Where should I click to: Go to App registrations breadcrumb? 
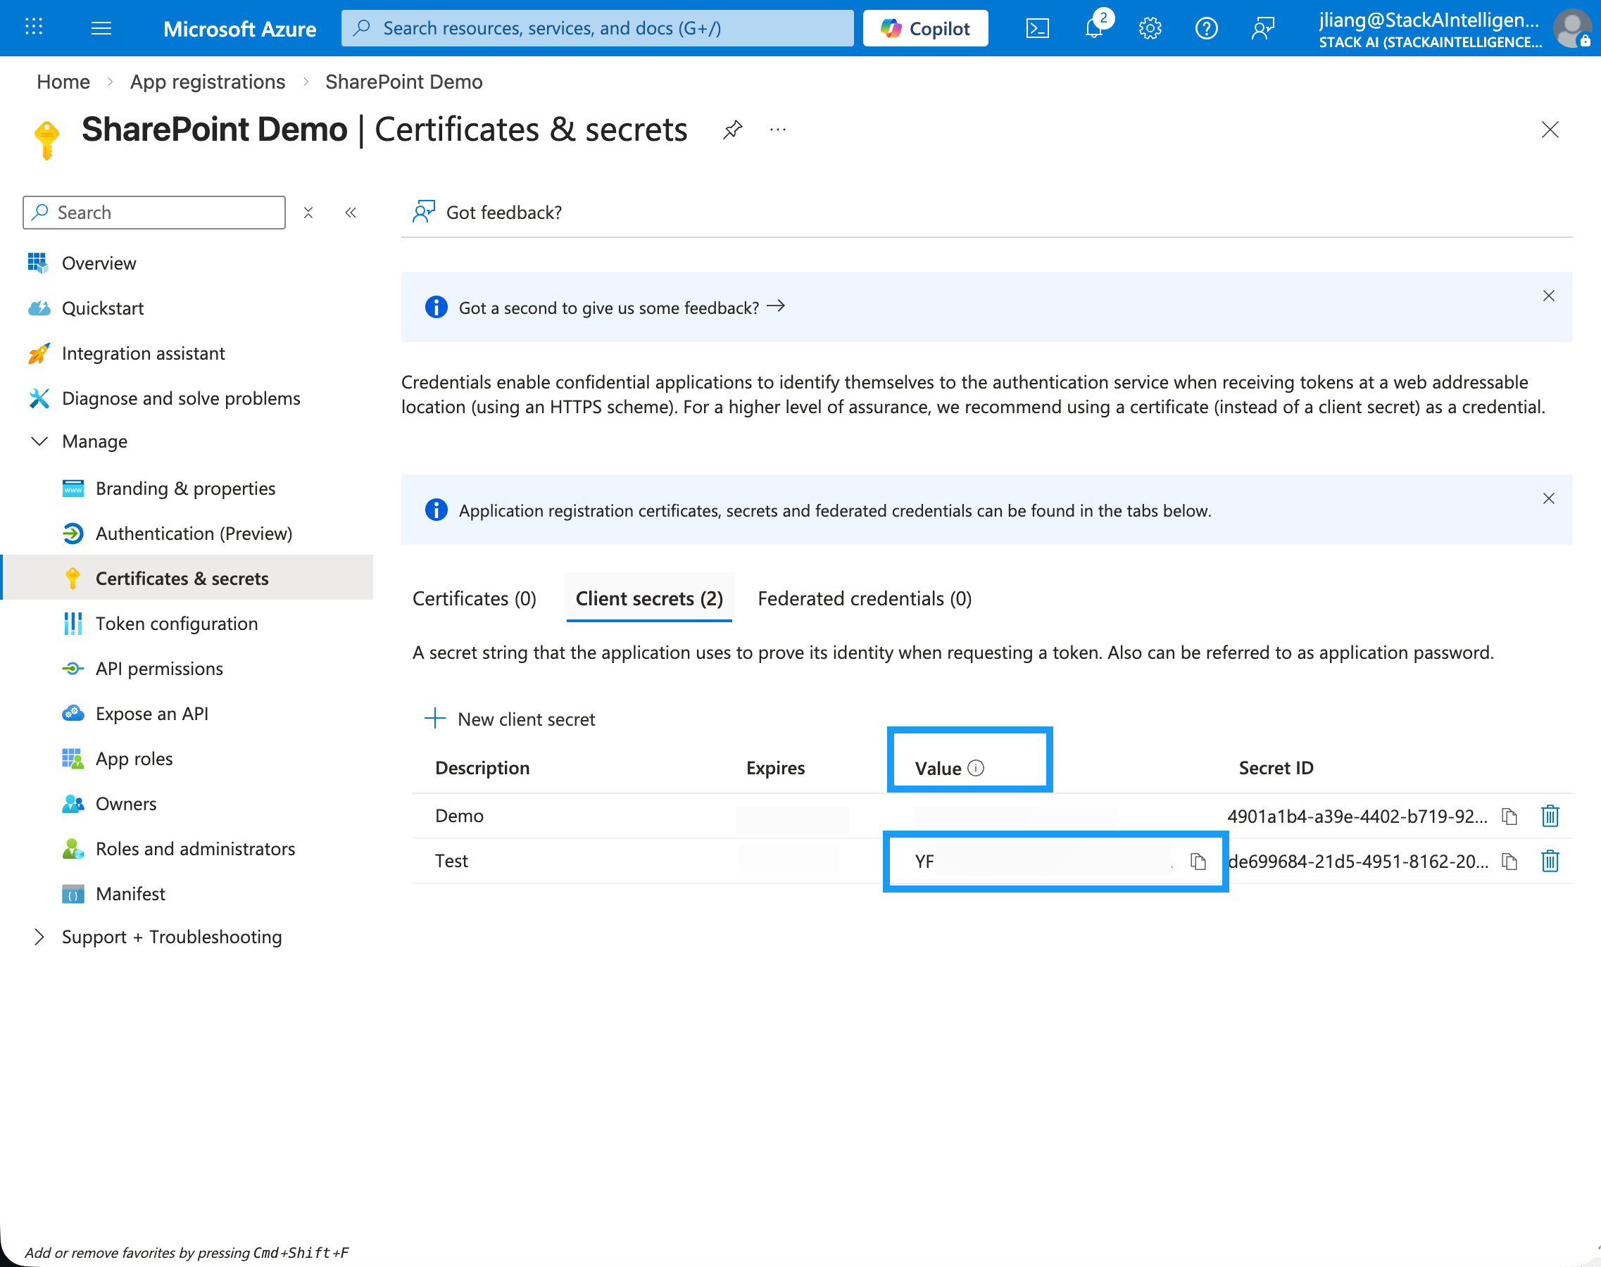[x=208, y=82]
